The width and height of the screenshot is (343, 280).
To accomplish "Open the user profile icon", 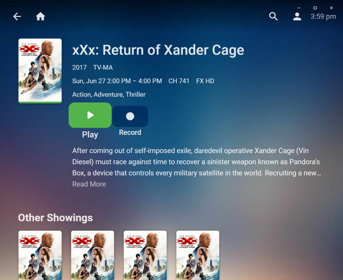I will coord(297,17).
